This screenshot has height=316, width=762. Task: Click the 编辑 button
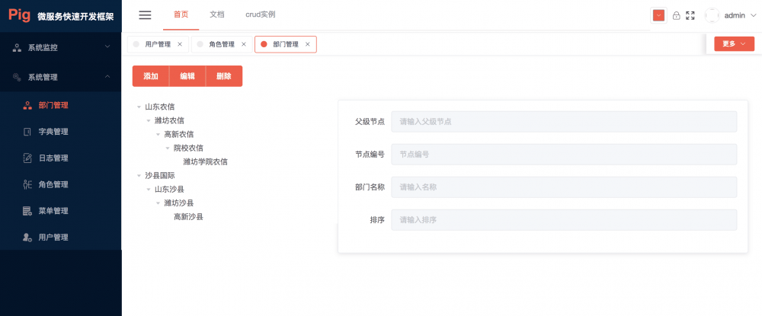tap(187, 76)
